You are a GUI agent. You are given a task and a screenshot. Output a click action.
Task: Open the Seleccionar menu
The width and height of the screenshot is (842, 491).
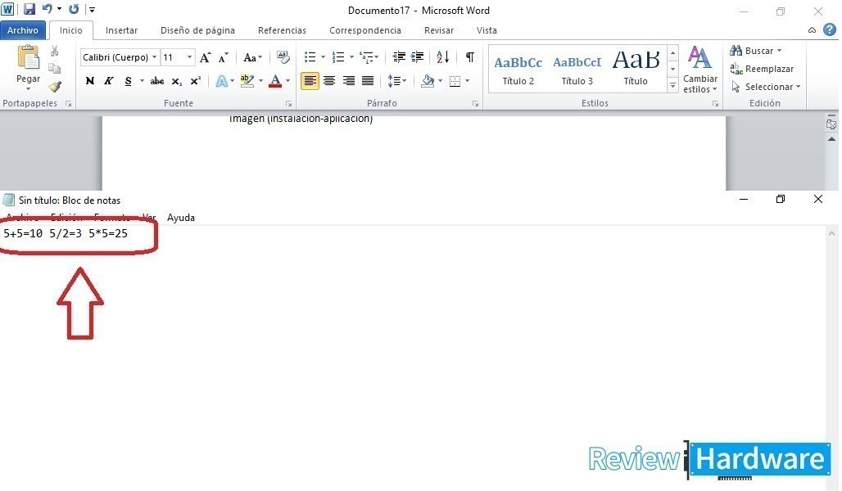(x=766, y=87)
